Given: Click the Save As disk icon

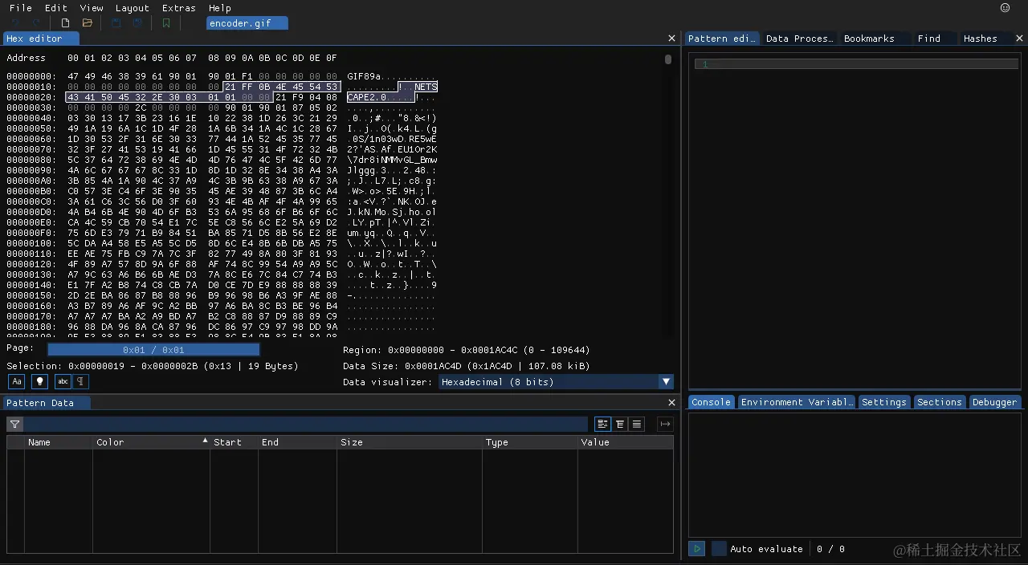Looking at the screenshot, I should (x=137, y=23).
